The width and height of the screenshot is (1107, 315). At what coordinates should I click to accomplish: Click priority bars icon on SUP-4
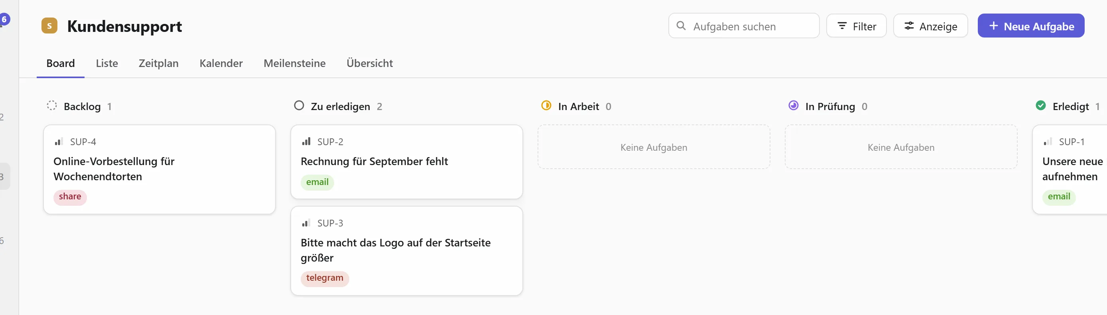tap(59, 142)
